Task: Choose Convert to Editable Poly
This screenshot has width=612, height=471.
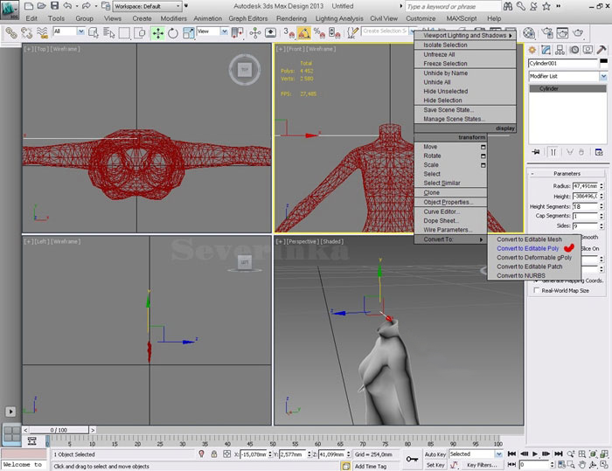Action: (x=527, y=248)
